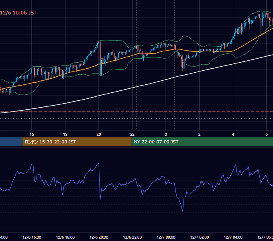Click the 12/7 00:00 date label
273x241 pixels.
tap(166, 237)
